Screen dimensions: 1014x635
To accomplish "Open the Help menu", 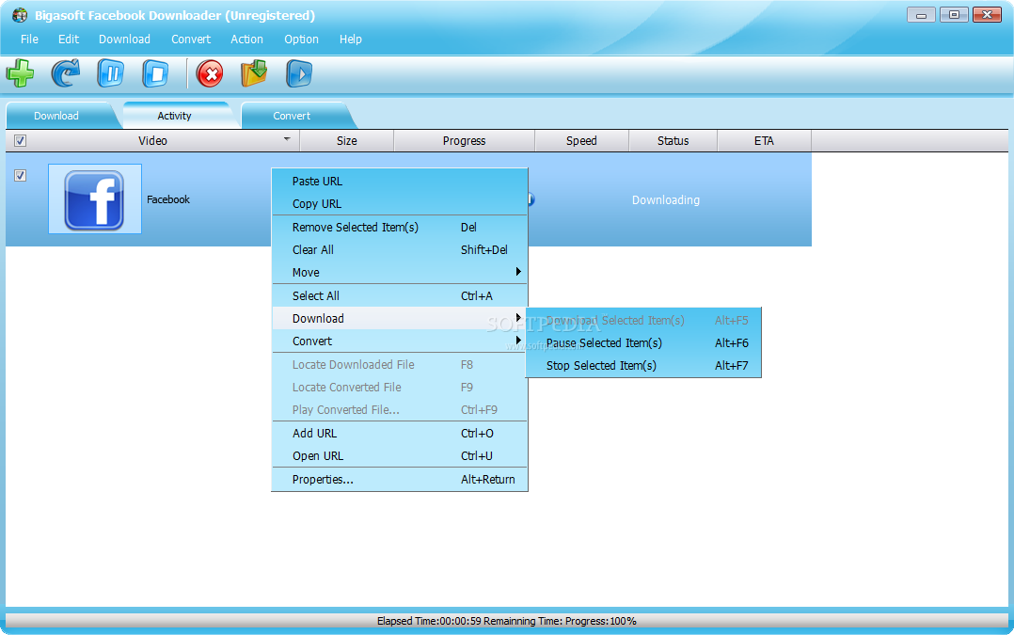I will coord(351,39).
